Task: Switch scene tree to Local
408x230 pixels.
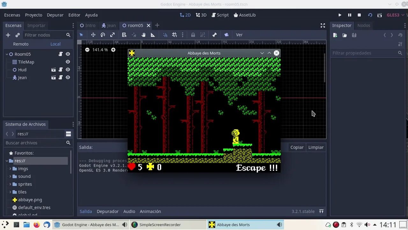Action: (x=55, y=44)
